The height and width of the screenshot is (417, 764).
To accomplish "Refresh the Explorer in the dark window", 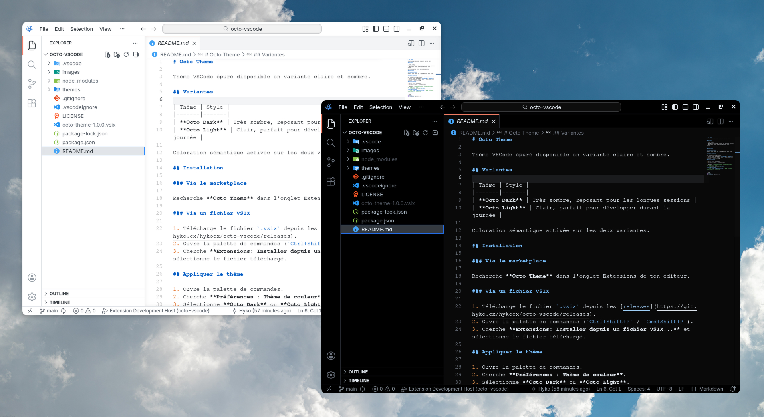I will click(425, 133).
